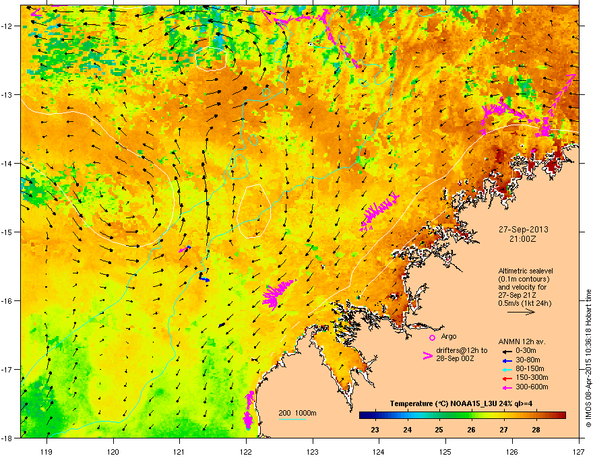Click the '26' color bar tick label
593x458 pixels.
[471, 430]
